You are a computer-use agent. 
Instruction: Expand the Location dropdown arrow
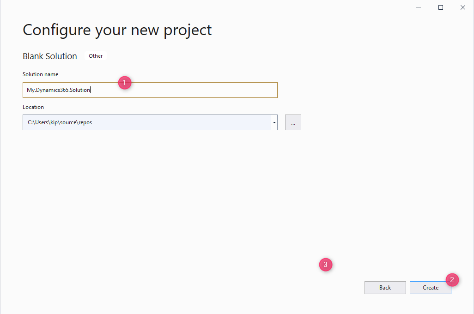274,122
